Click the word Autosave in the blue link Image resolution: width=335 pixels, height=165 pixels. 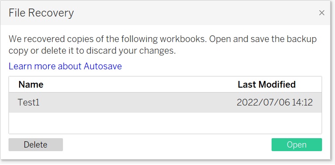pyautogui.click(x=103, y=66)
